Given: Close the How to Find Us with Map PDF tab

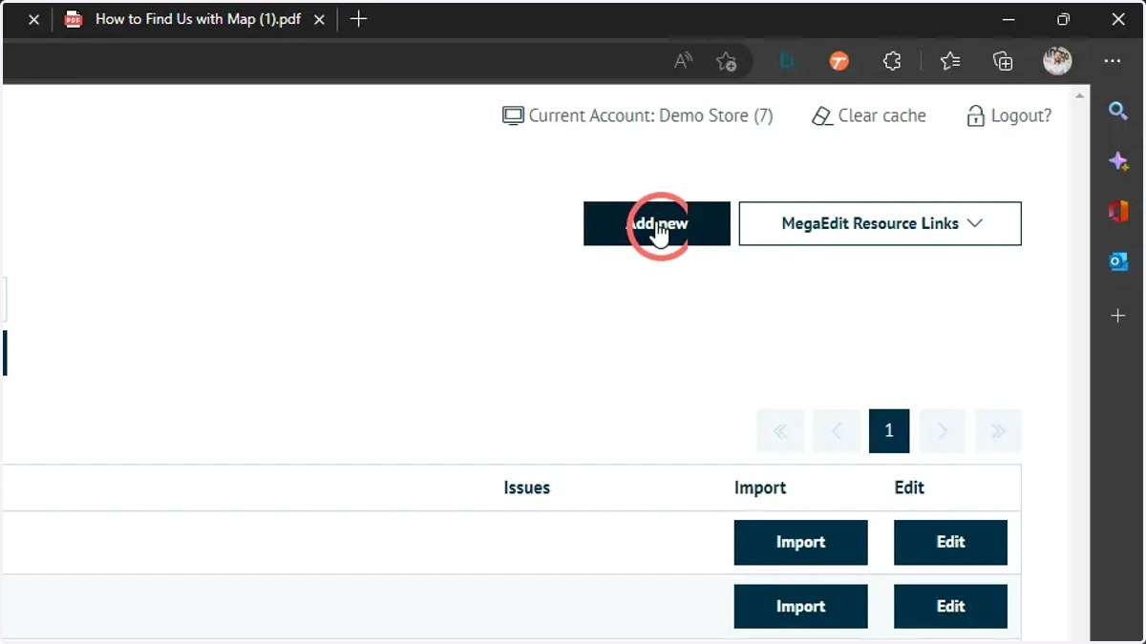Looking at the screenshot, I should 320,19.
